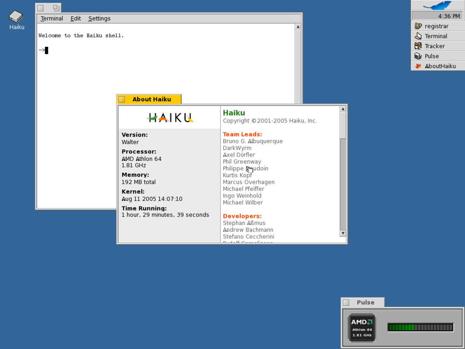The height and width of the screenshot is (349, 465).
Task: Click Axel Dörfler in the credits
Action: click(239, 155)
